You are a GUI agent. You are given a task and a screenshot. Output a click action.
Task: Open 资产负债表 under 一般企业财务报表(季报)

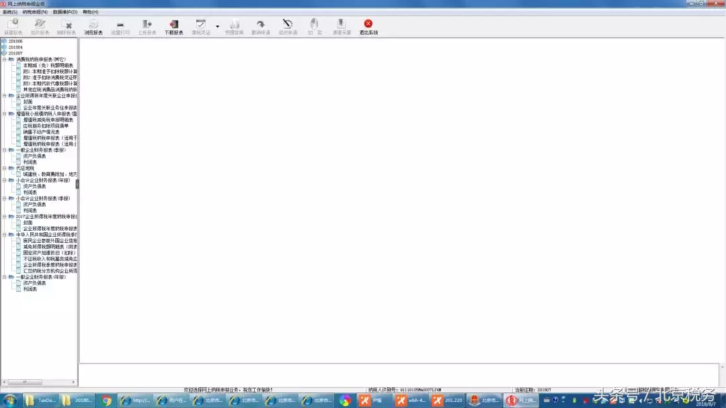pos(34,156)
